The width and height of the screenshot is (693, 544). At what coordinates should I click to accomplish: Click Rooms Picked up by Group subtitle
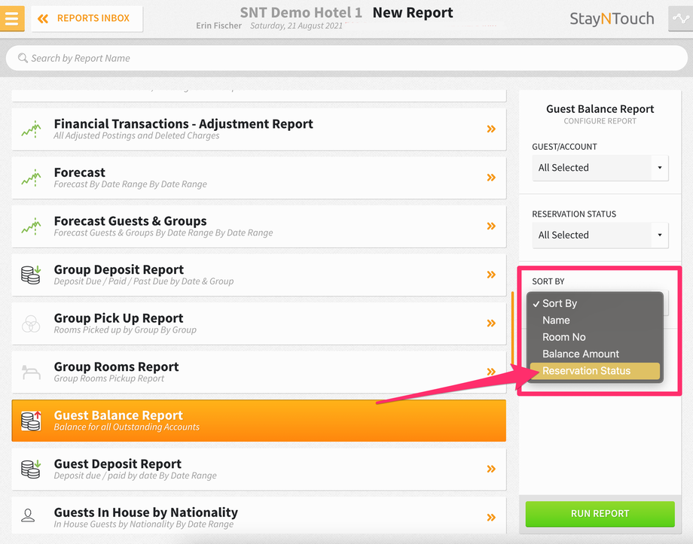coord(125,330)
